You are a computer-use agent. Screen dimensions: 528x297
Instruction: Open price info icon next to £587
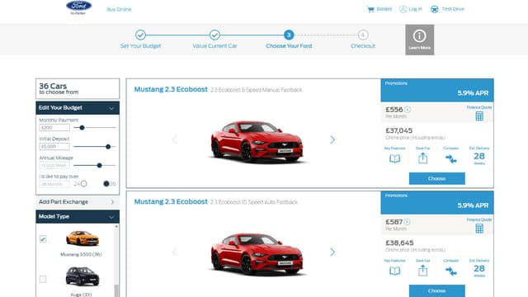[407, 222]
